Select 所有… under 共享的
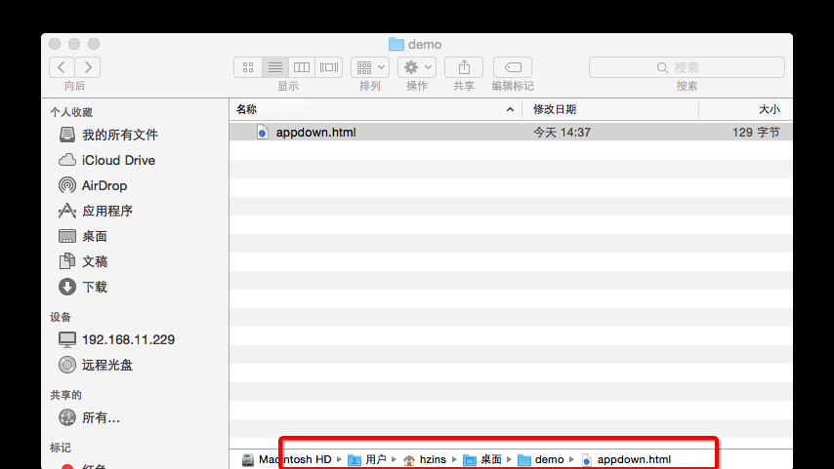Viewport: 834px width, 469px height. pyautogui.click(x=90, y=417)
